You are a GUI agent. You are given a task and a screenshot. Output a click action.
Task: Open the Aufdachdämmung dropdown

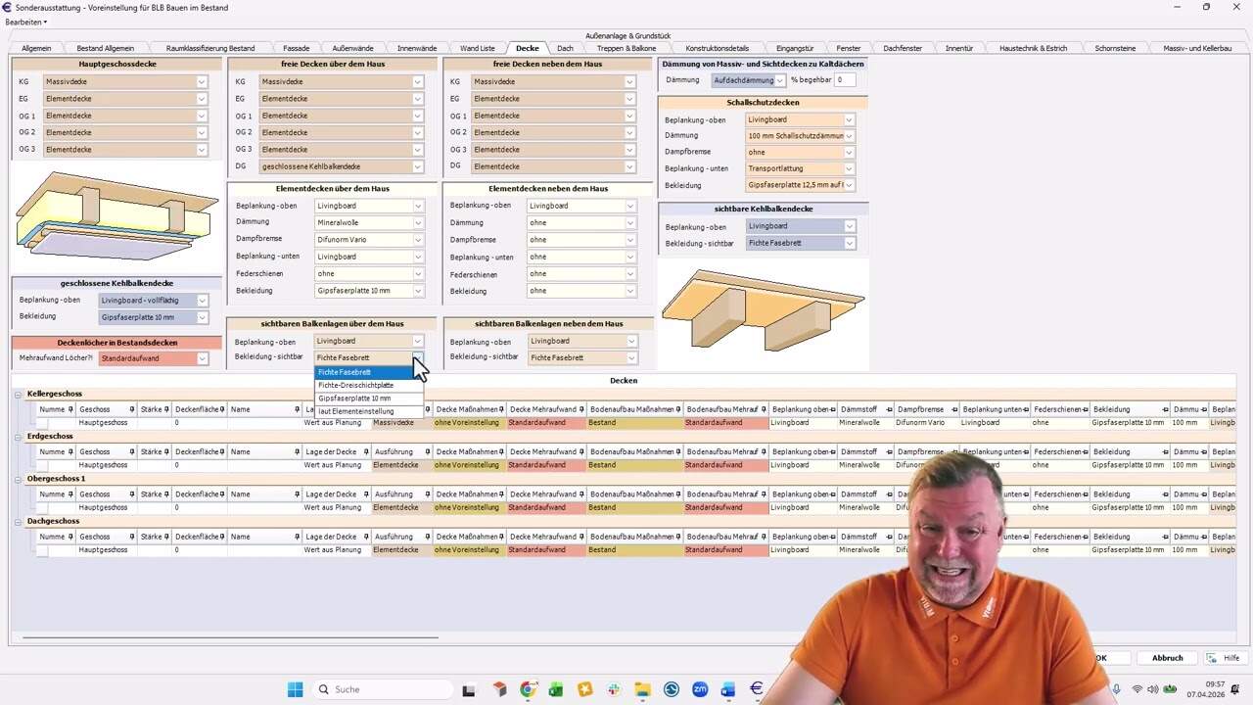778,79
